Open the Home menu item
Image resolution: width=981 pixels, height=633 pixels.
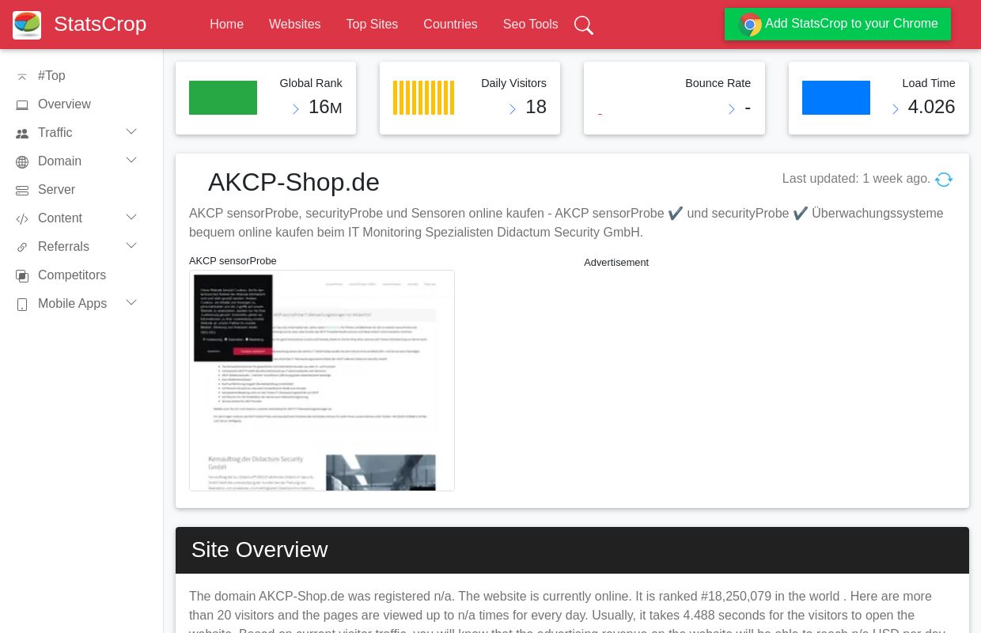point(226,25)
